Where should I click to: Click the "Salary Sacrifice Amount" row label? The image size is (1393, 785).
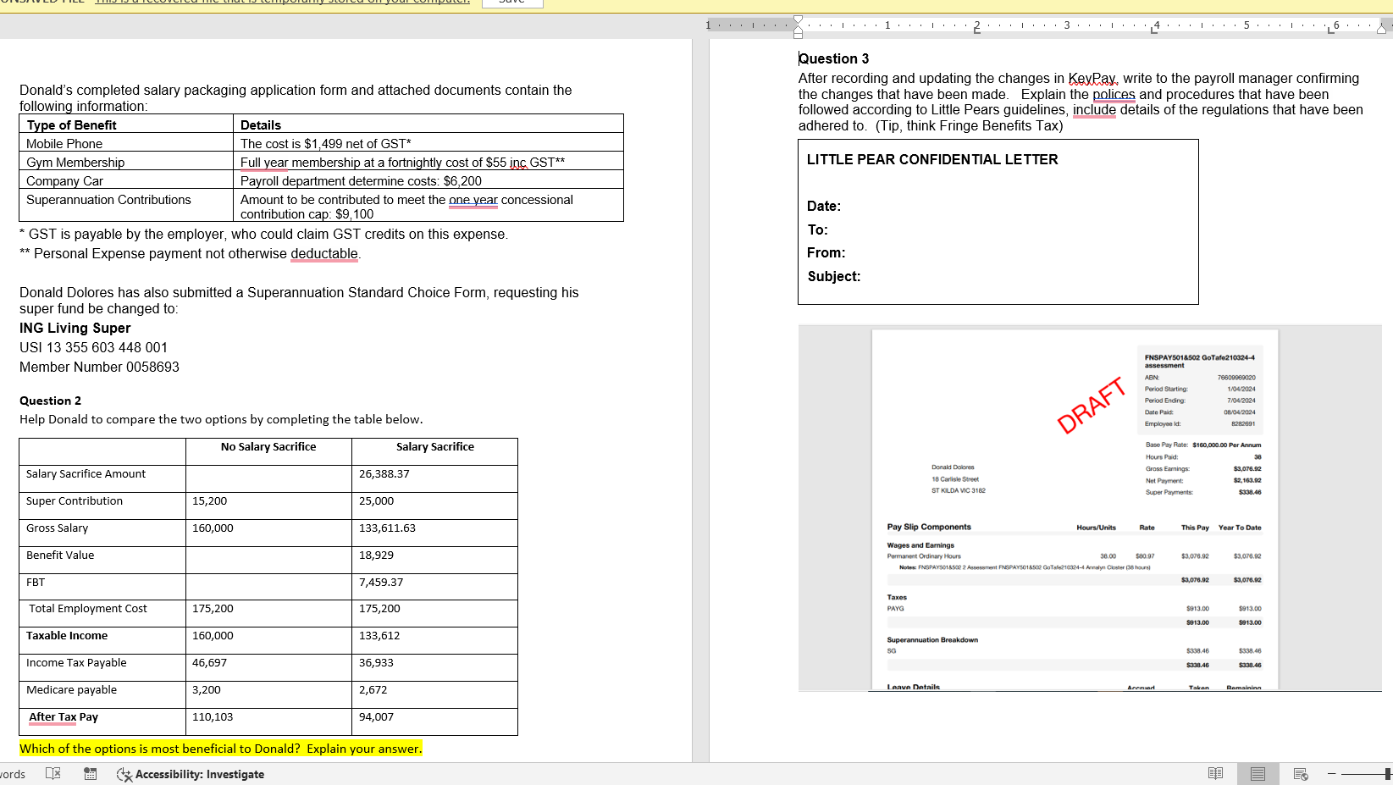coord(86,473)
